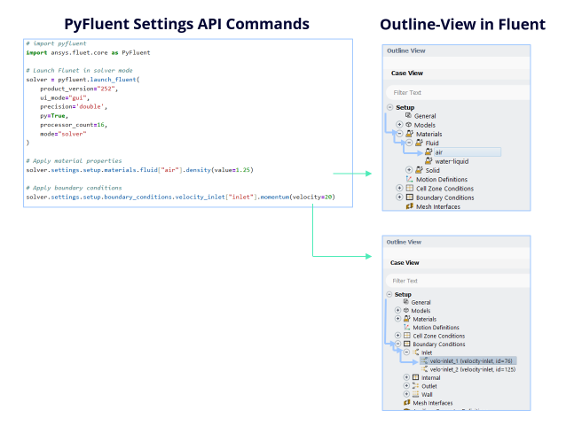Click velo-inlet_1 boundary icon
This screenshot has width=574, height=426.
(x=424, y=360)
